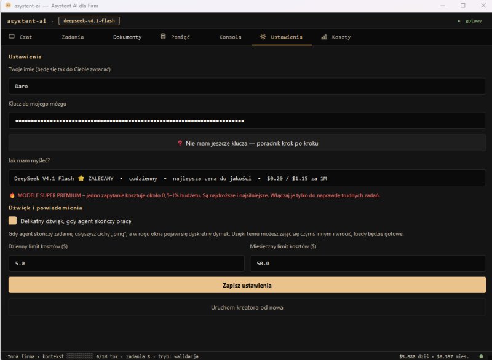
Task: Toggle the sound checkbox for finished agent work
Action: coord(12,221)
